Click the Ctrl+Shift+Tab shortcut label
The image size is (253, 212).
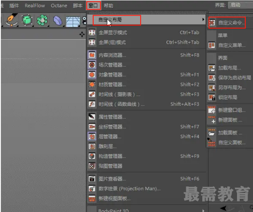[x=183, y=42]
